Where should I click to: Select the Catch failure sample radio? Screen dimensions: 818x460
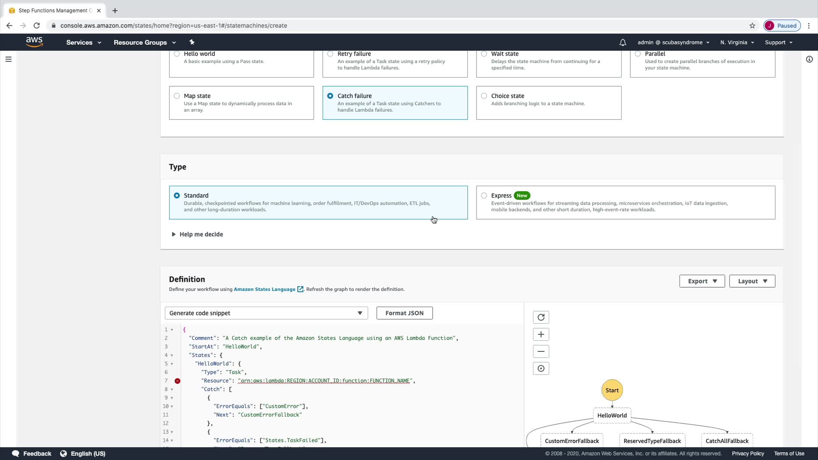[x=330, y=96]
